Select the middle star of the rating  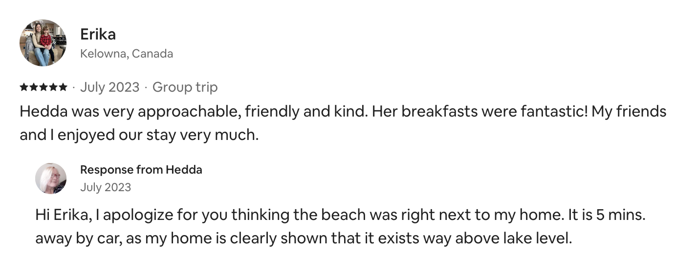click(43, 87)
